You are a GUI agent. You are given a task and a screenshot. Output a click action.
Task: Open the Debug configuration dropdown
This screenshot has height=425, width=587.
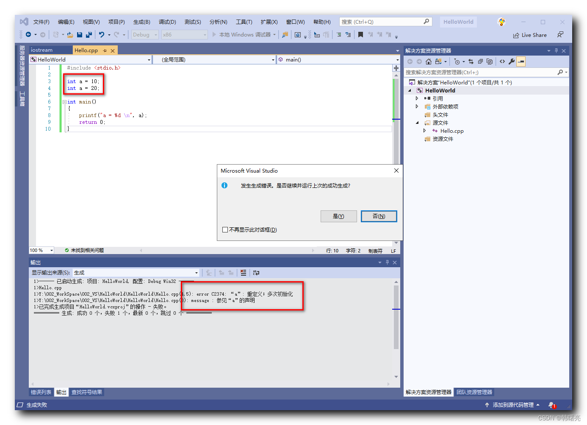[x=145, y=35]
